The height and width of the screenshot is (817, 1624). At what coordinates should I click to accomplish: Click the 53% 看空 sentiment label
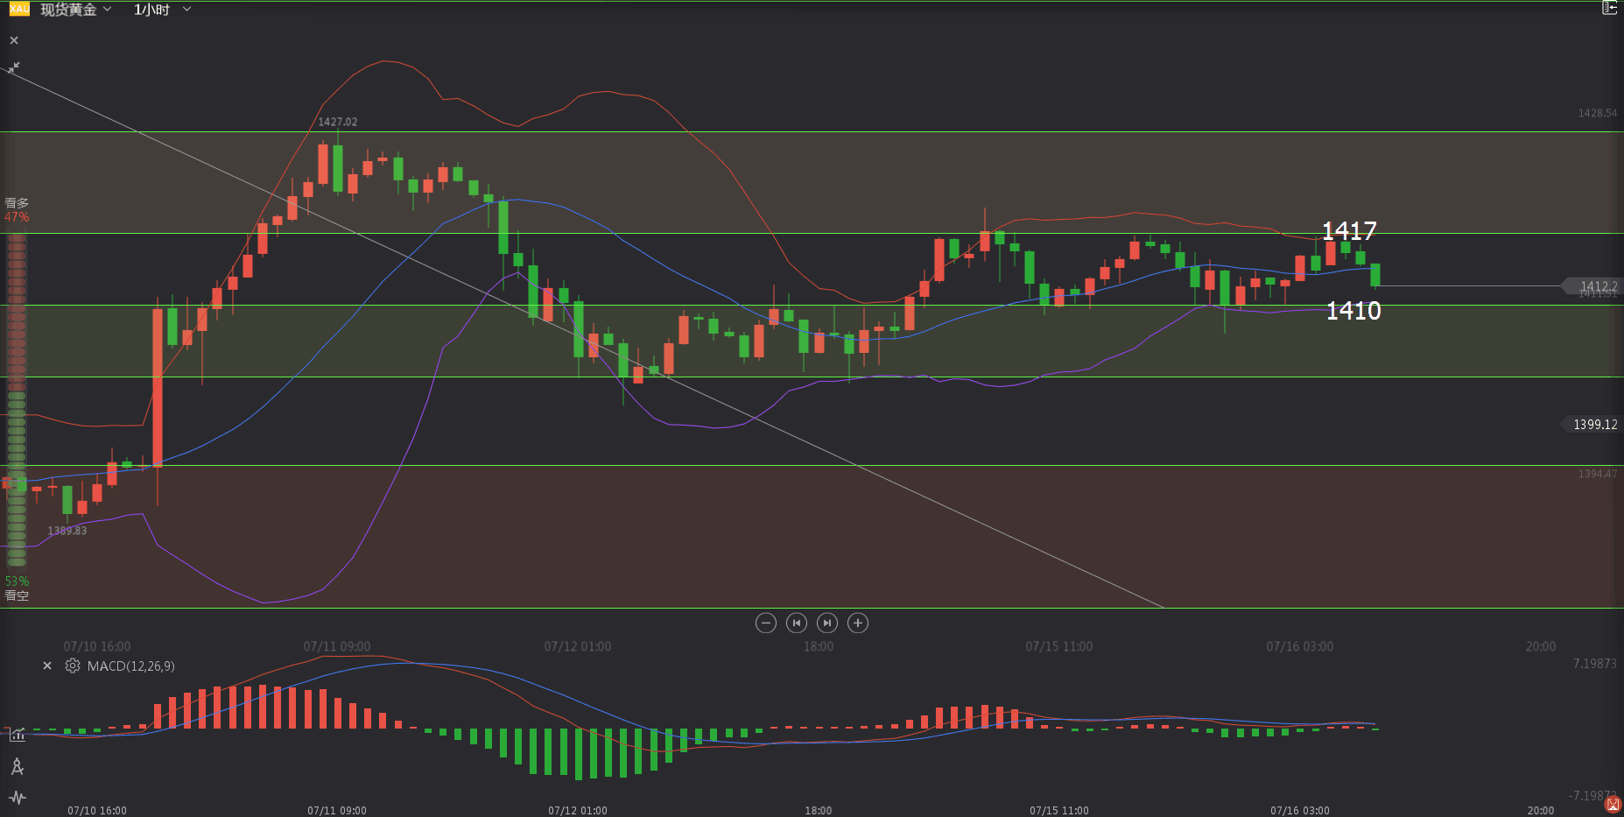click(x=17, y=588)
